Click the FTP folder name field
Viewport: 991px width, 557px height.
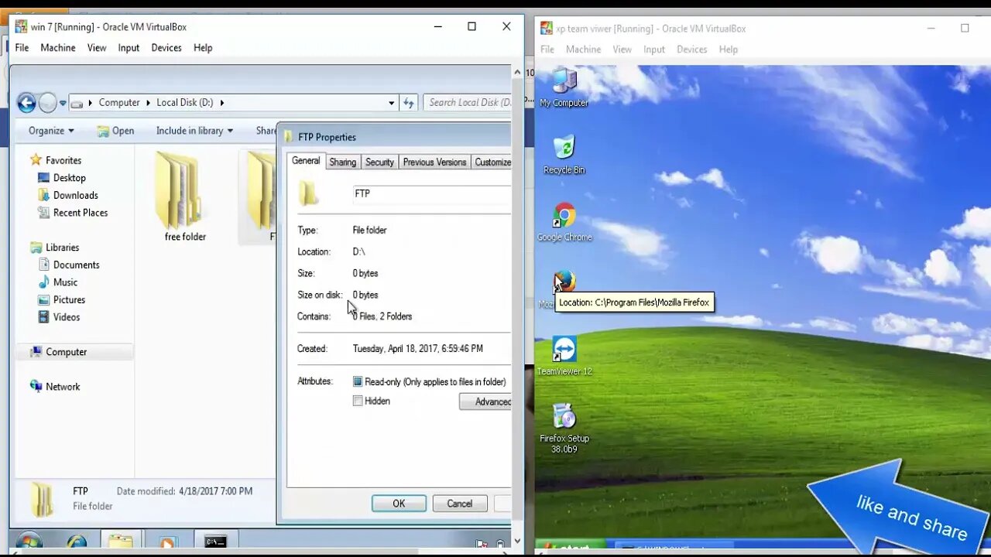pyautogui.click(x=431, y=193)
